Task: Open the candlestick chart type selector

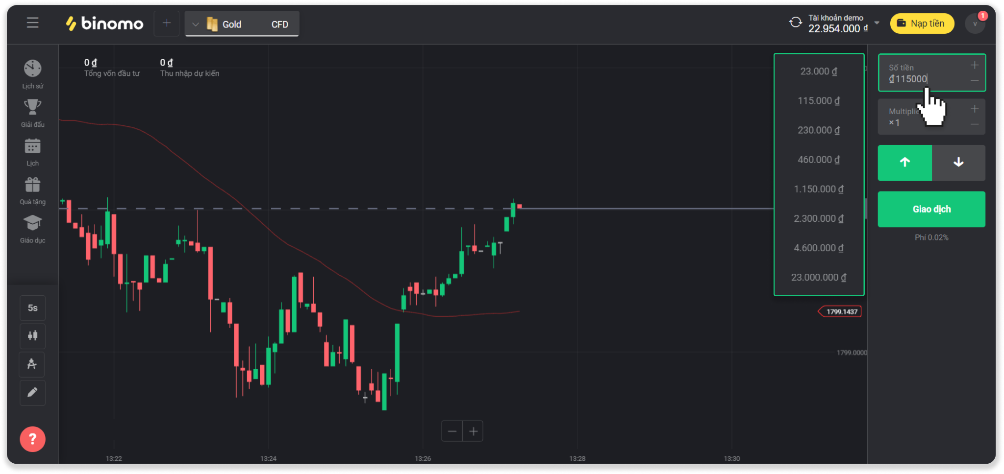Action: coord(32,336)
